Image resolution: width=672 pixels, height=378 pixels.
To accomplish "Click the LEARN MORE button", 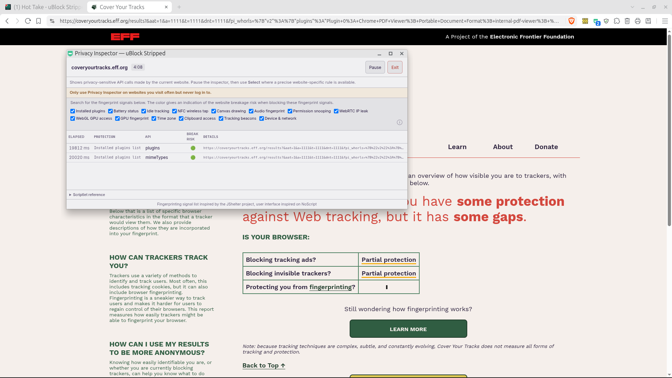I will (x=408, y=329).
